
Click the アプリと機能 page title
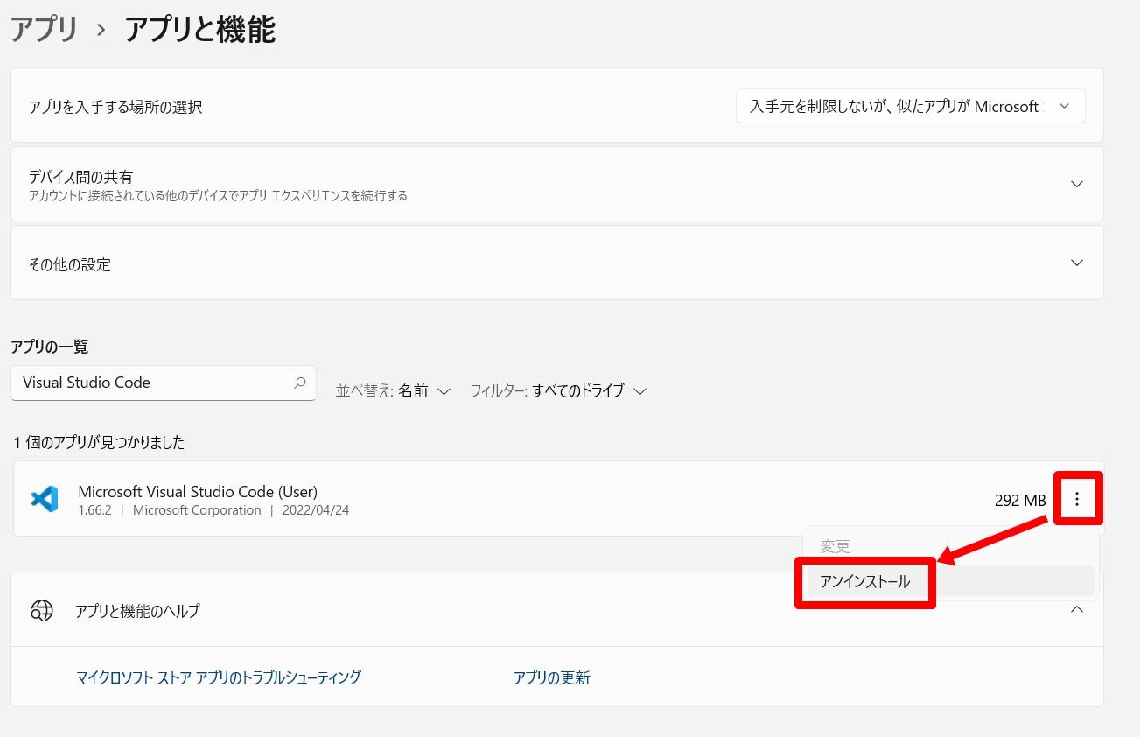tap(199, 29)
